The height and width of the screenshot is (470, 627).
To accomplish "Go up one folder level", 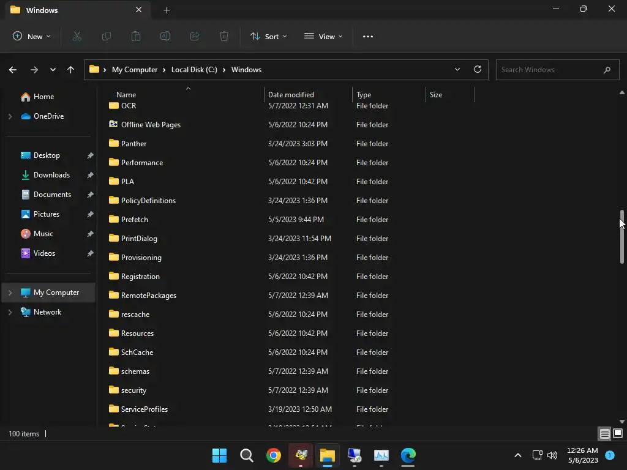I will coord(71,70).
